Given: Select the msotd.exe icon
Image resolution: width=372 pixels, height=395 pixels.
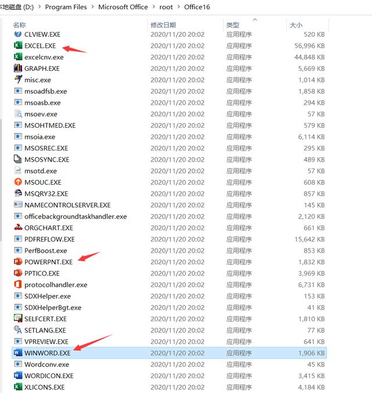Looking at the screenshot, I should (x=18, y=171).
